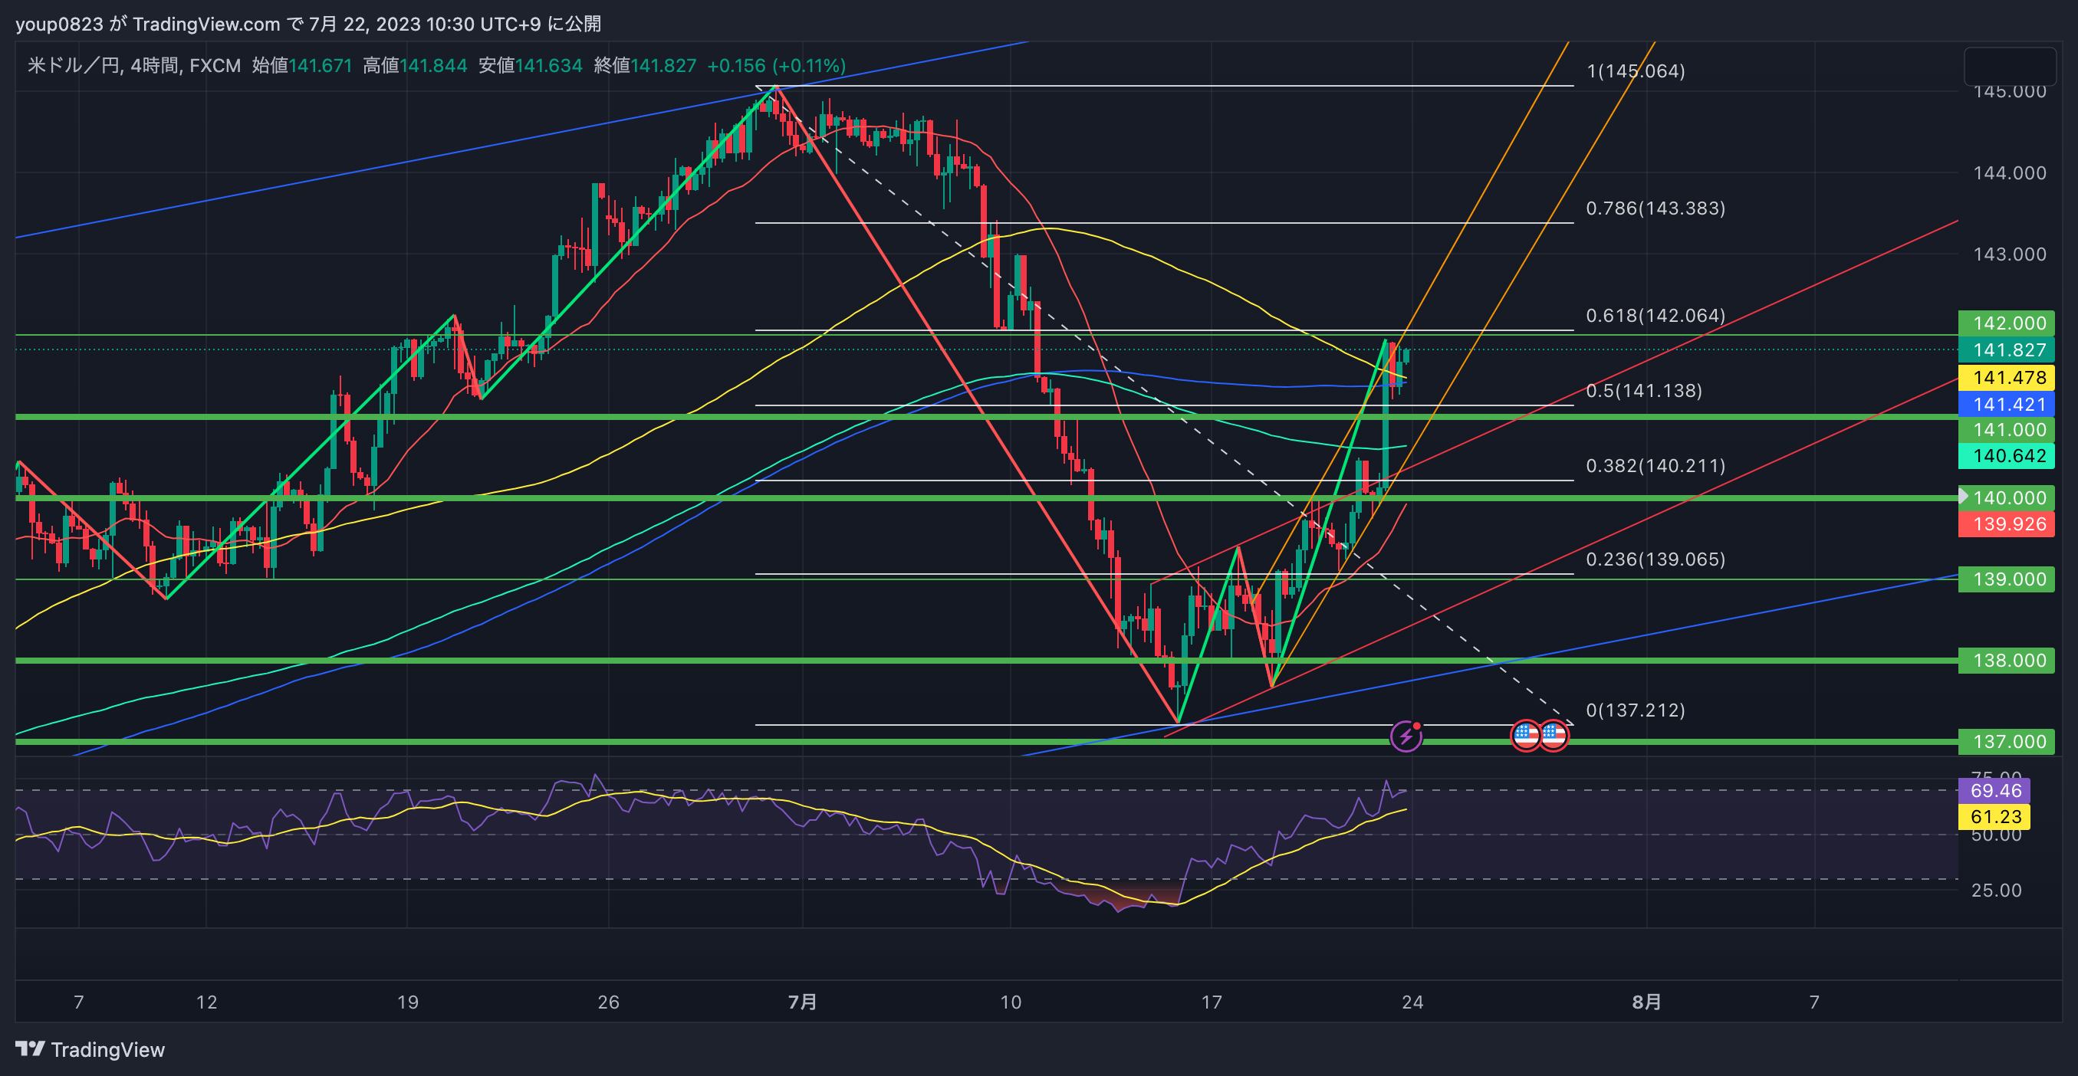Click the publisher name youp0823
Image resolution: width=2078 pixels, height=1076 pixels.
(x=59, y=25)
